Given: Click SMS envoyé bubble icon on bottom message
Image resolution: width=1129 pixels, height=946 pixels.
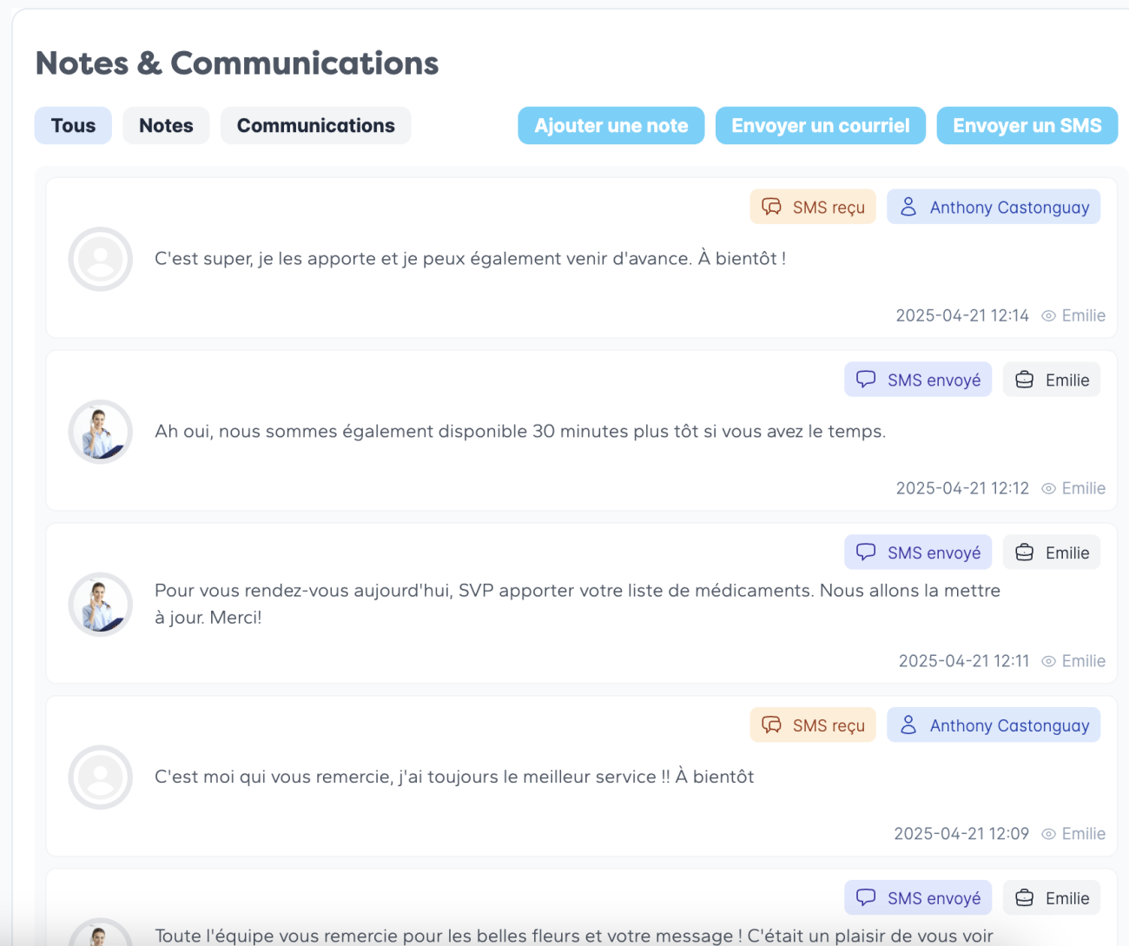Looking at the screenshot, I should [866, 897].
